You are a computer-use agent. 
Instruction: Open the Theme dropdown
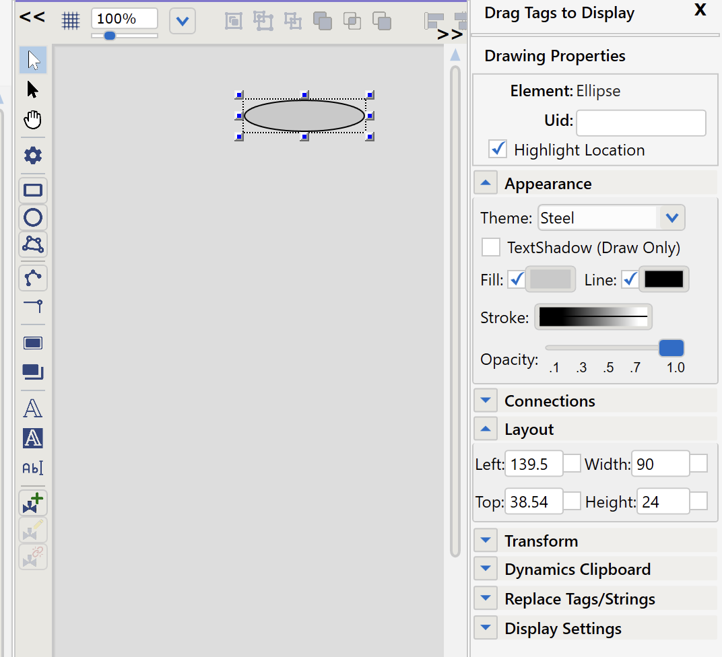(x=671, y=218)
